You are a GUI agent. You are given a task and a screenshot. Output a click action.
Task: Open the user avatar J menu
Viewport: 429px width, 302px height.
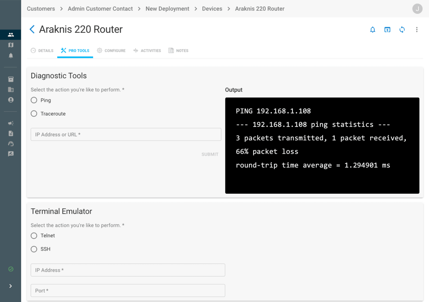tap(417, 9)
